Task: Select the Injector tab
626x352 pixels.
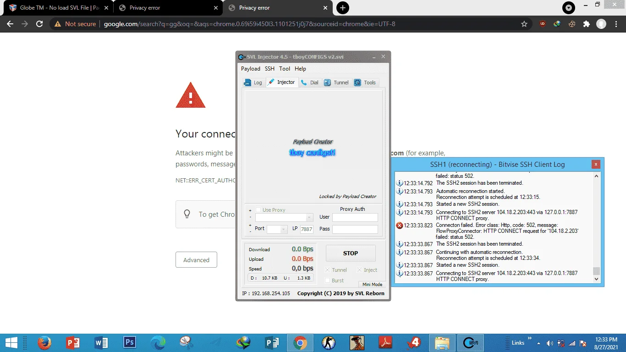Action: [282, 82]
